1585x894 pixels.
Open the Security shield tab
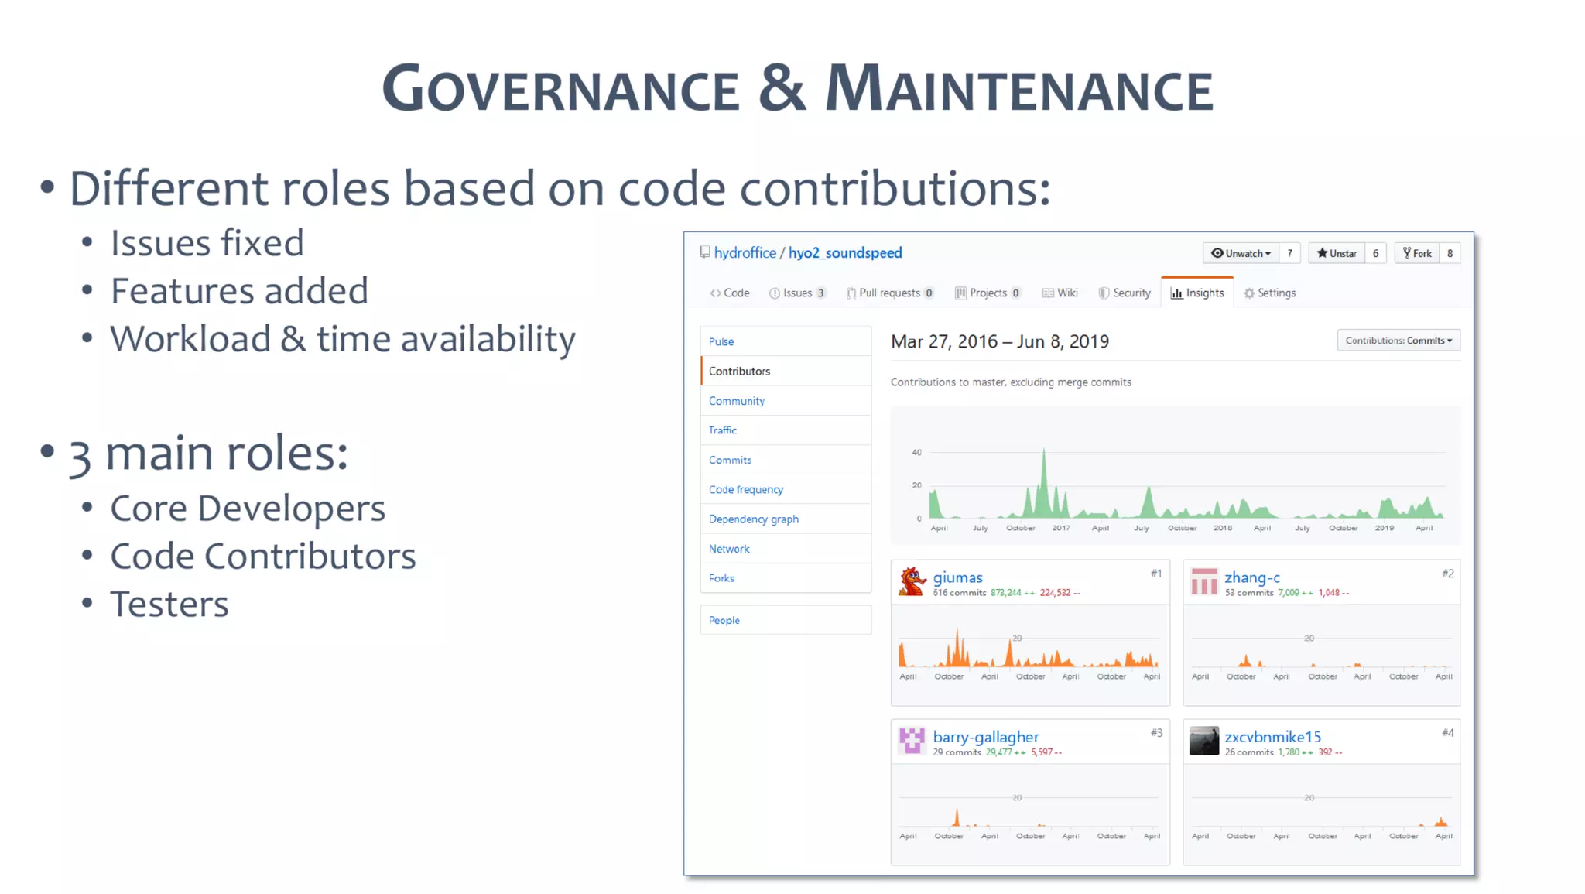coord(1125,293)
